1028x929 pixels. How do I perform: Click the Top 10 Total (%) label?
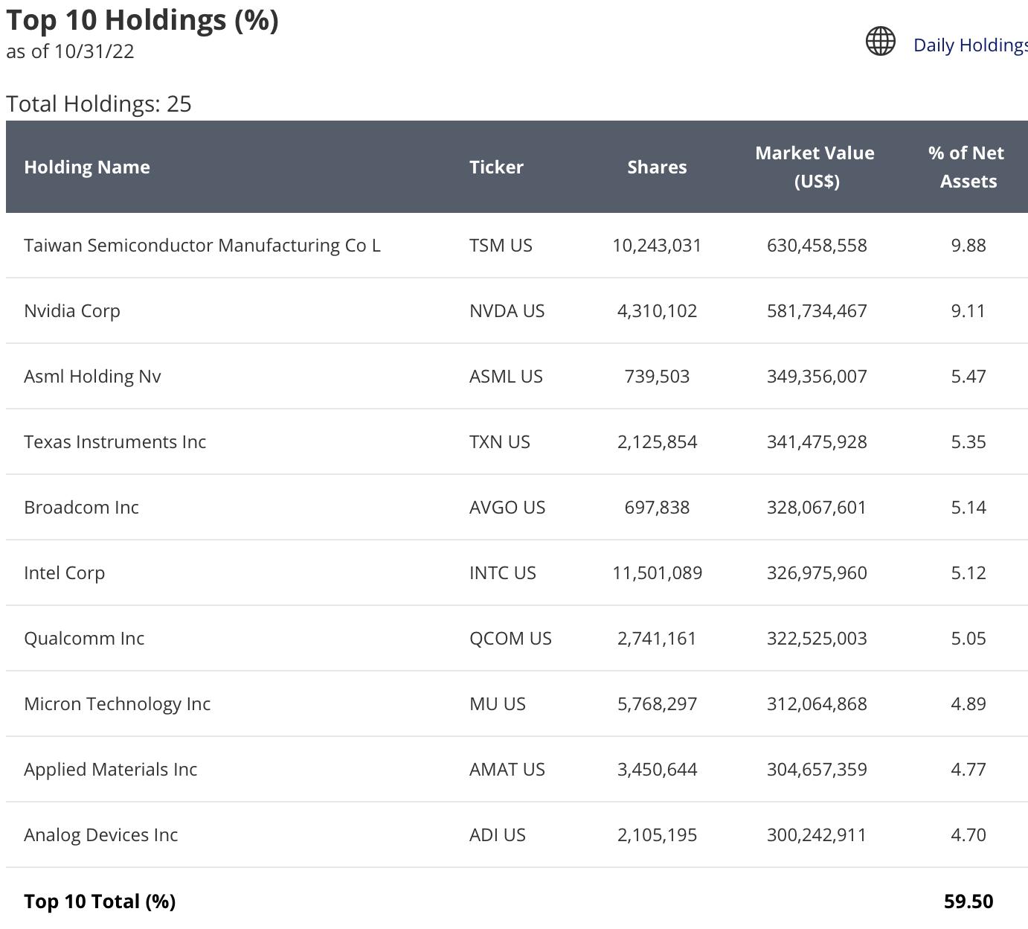100,901
